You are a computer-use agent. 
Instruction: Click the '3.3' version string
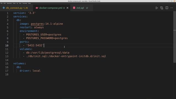(x=32, y=13)
